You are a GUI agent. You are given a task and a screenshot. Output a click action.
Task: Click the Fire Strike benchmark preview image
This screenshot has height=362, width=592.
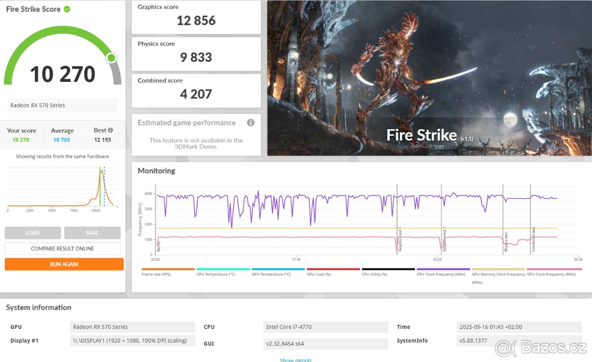tap(429, 78)
